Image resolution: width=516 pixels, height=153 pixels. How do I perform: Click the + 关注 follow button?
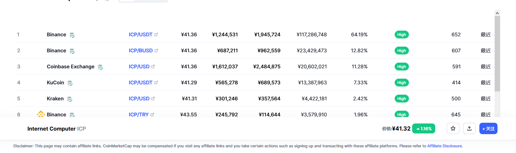(488, 128)
